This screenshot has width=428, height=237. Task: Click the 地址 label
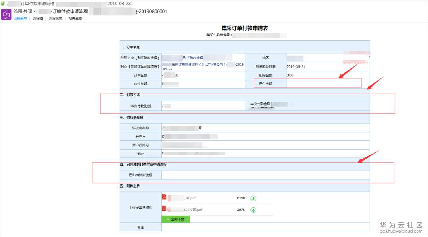[x=141, y=154]
